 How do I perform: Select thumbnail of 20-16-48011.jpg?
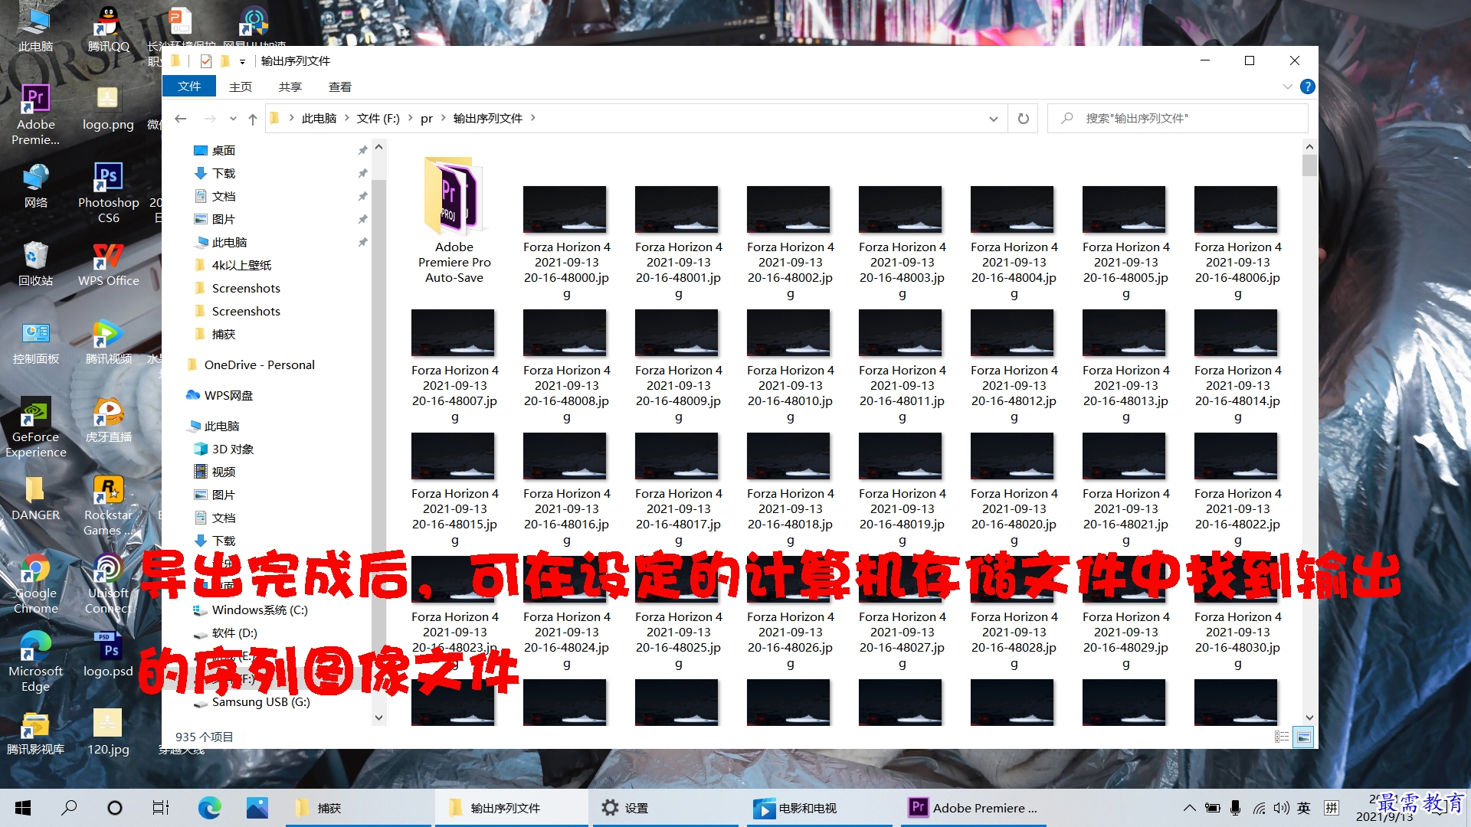901,332
